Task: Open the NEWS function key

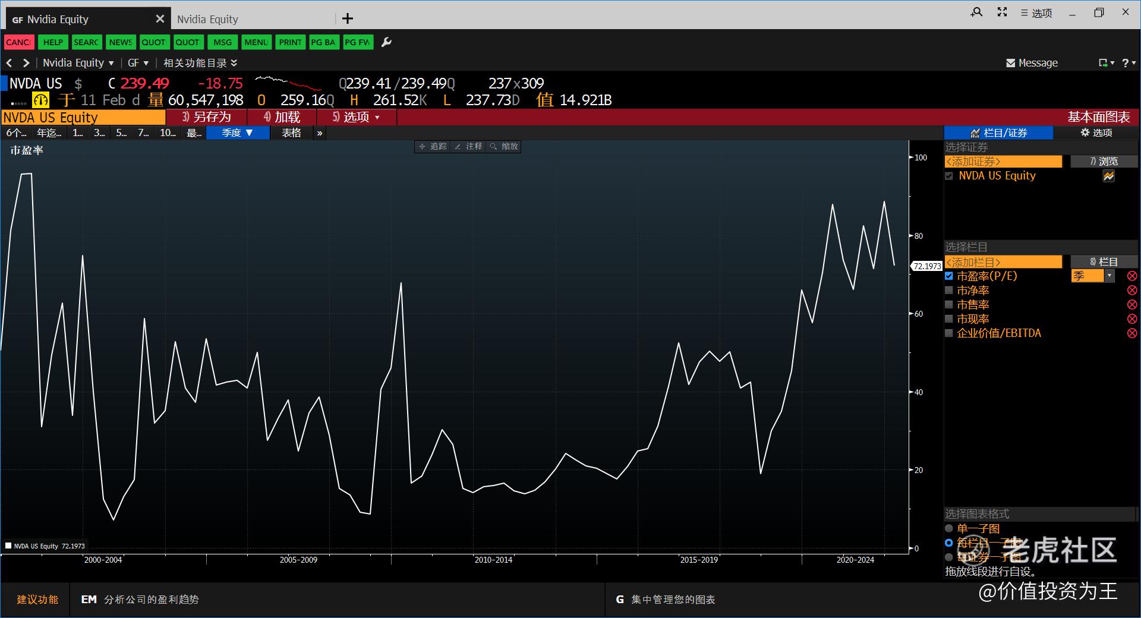Action: click(121, 42)
